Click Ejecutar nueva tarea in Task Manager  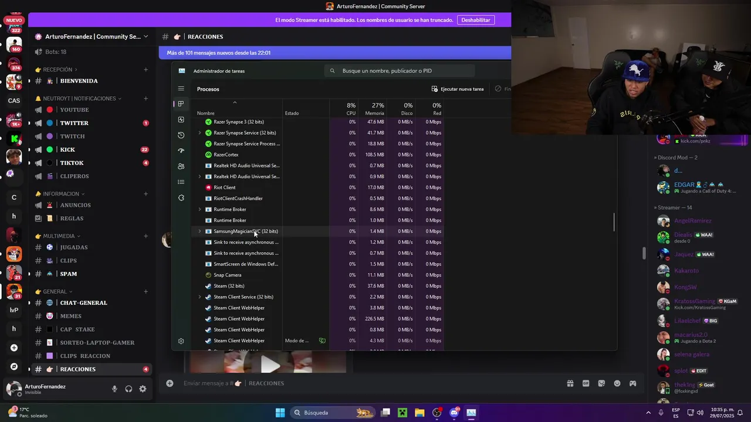pyautogui.click(x=458, y=89)
